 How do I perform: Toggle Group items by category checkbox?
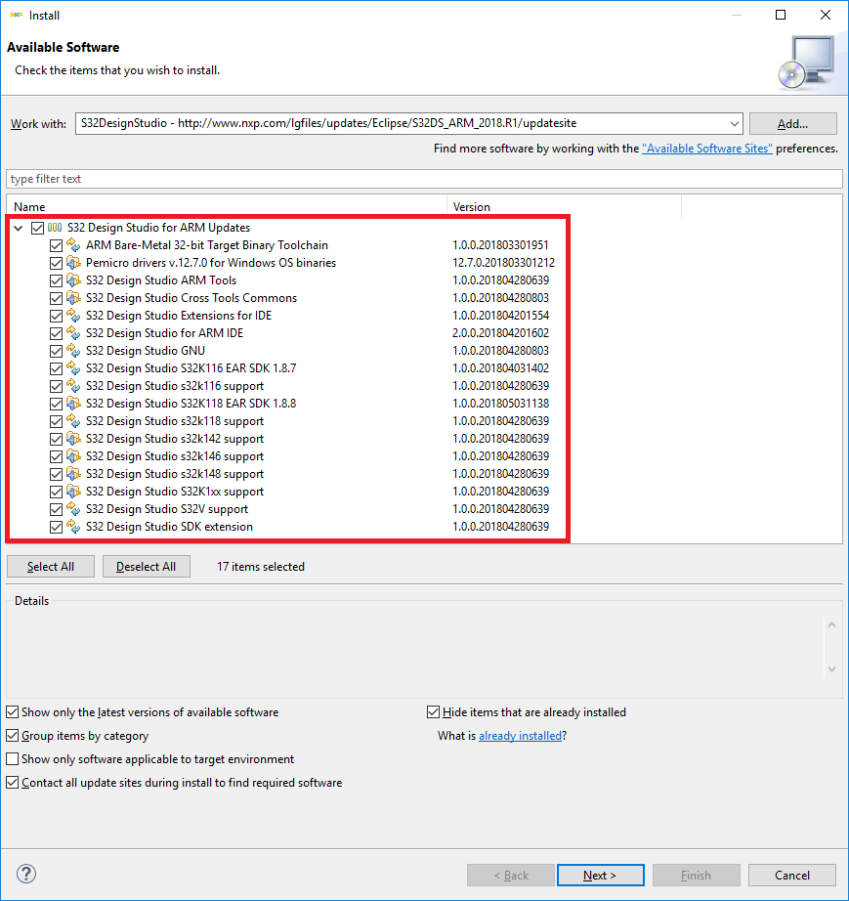pos(12,736)
